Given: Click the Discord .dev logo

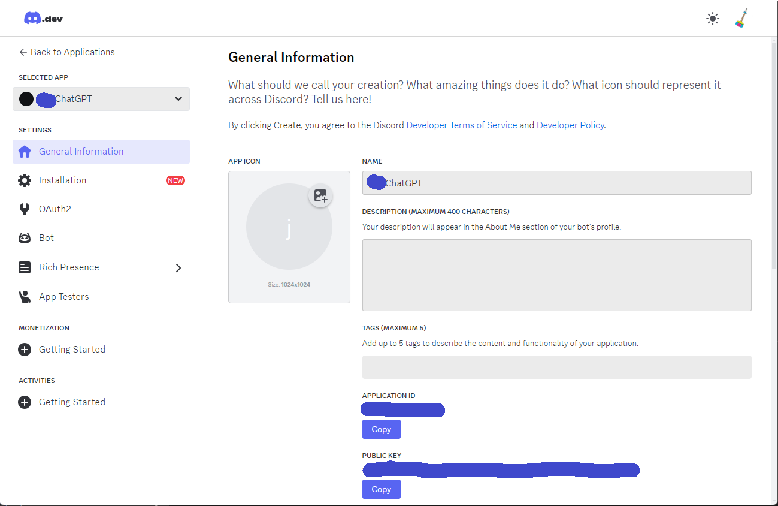Looking at the screenshot, I should click(43, 18).
